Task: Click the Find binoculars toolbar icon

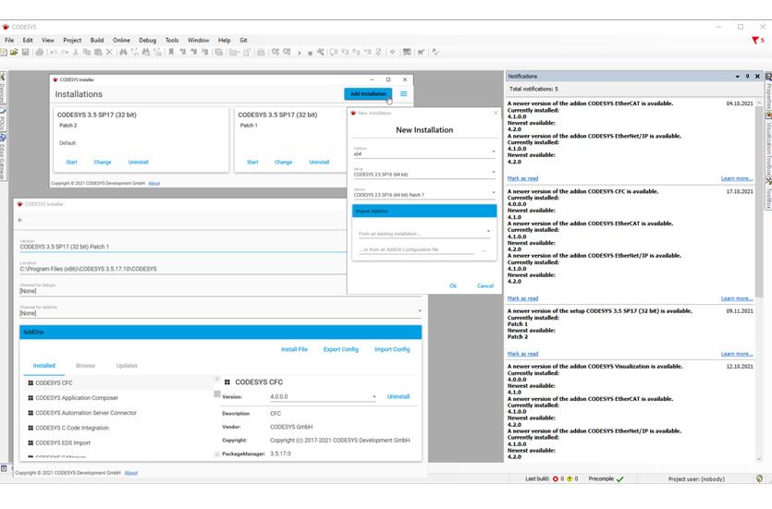Action: [123, 52]
